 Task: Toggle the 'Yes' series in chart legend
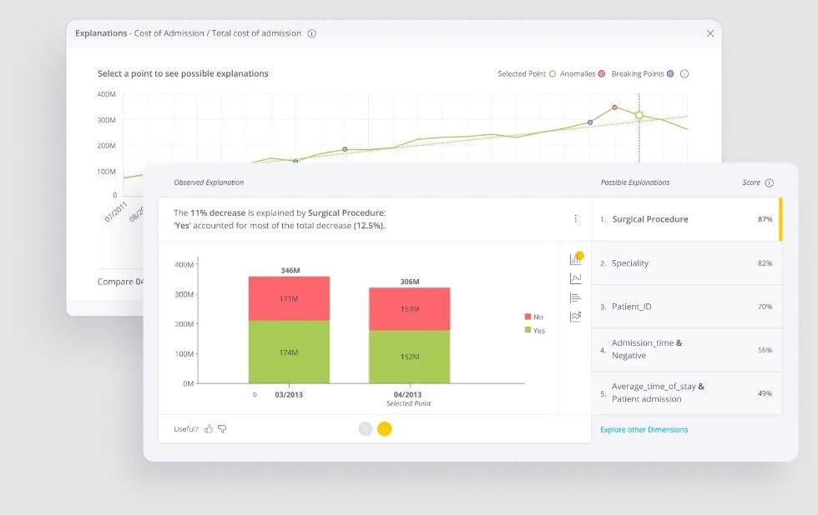pyautogui.click(x=533, y=331)
